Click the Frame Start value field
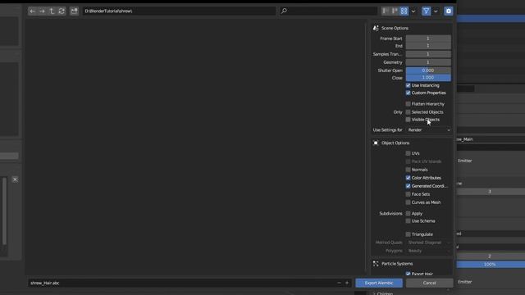The image size is (525, 295). pos(428,39)
